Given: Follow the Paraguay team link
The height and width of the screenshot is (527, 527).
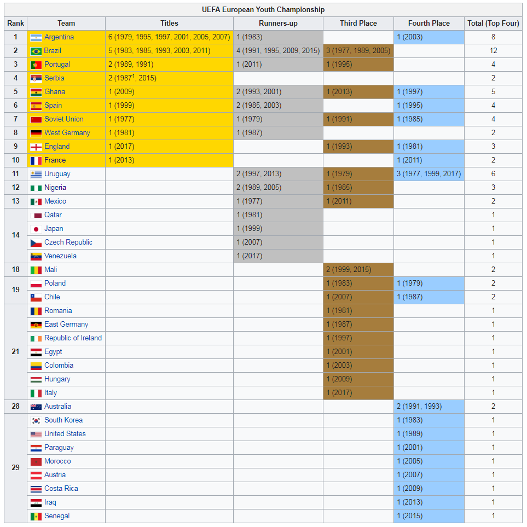Looking at the screenshot, I should click(59, 447).
